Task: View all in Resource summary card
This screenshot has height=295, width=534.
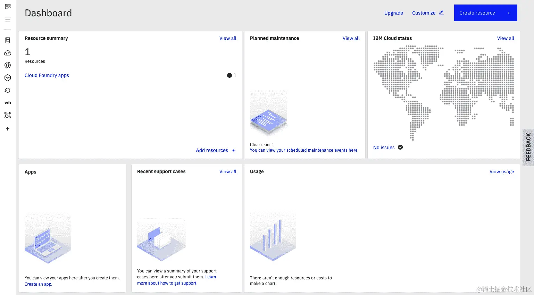Action: pos(228,38)
